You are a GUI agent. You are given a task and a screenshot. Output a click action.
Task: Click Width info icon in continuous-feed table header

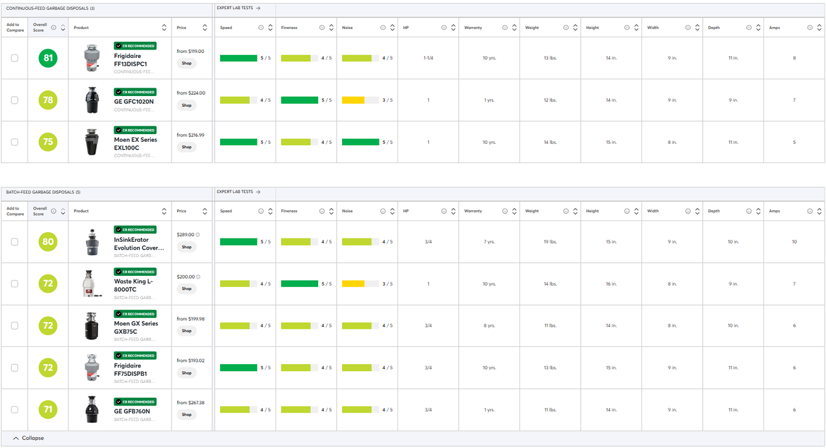(688, 28)
